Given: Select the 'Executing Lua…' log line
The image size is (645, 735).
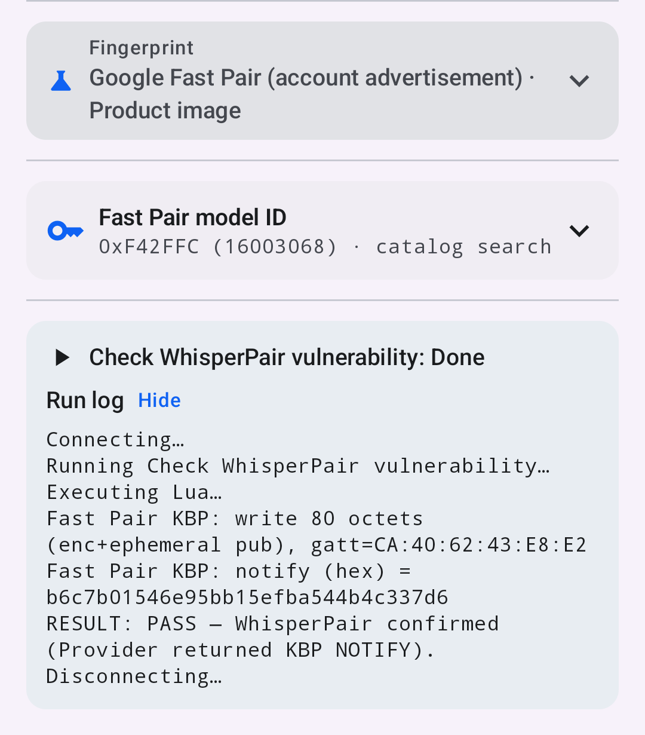Looking at the screenshot, I should click(134, 492).
